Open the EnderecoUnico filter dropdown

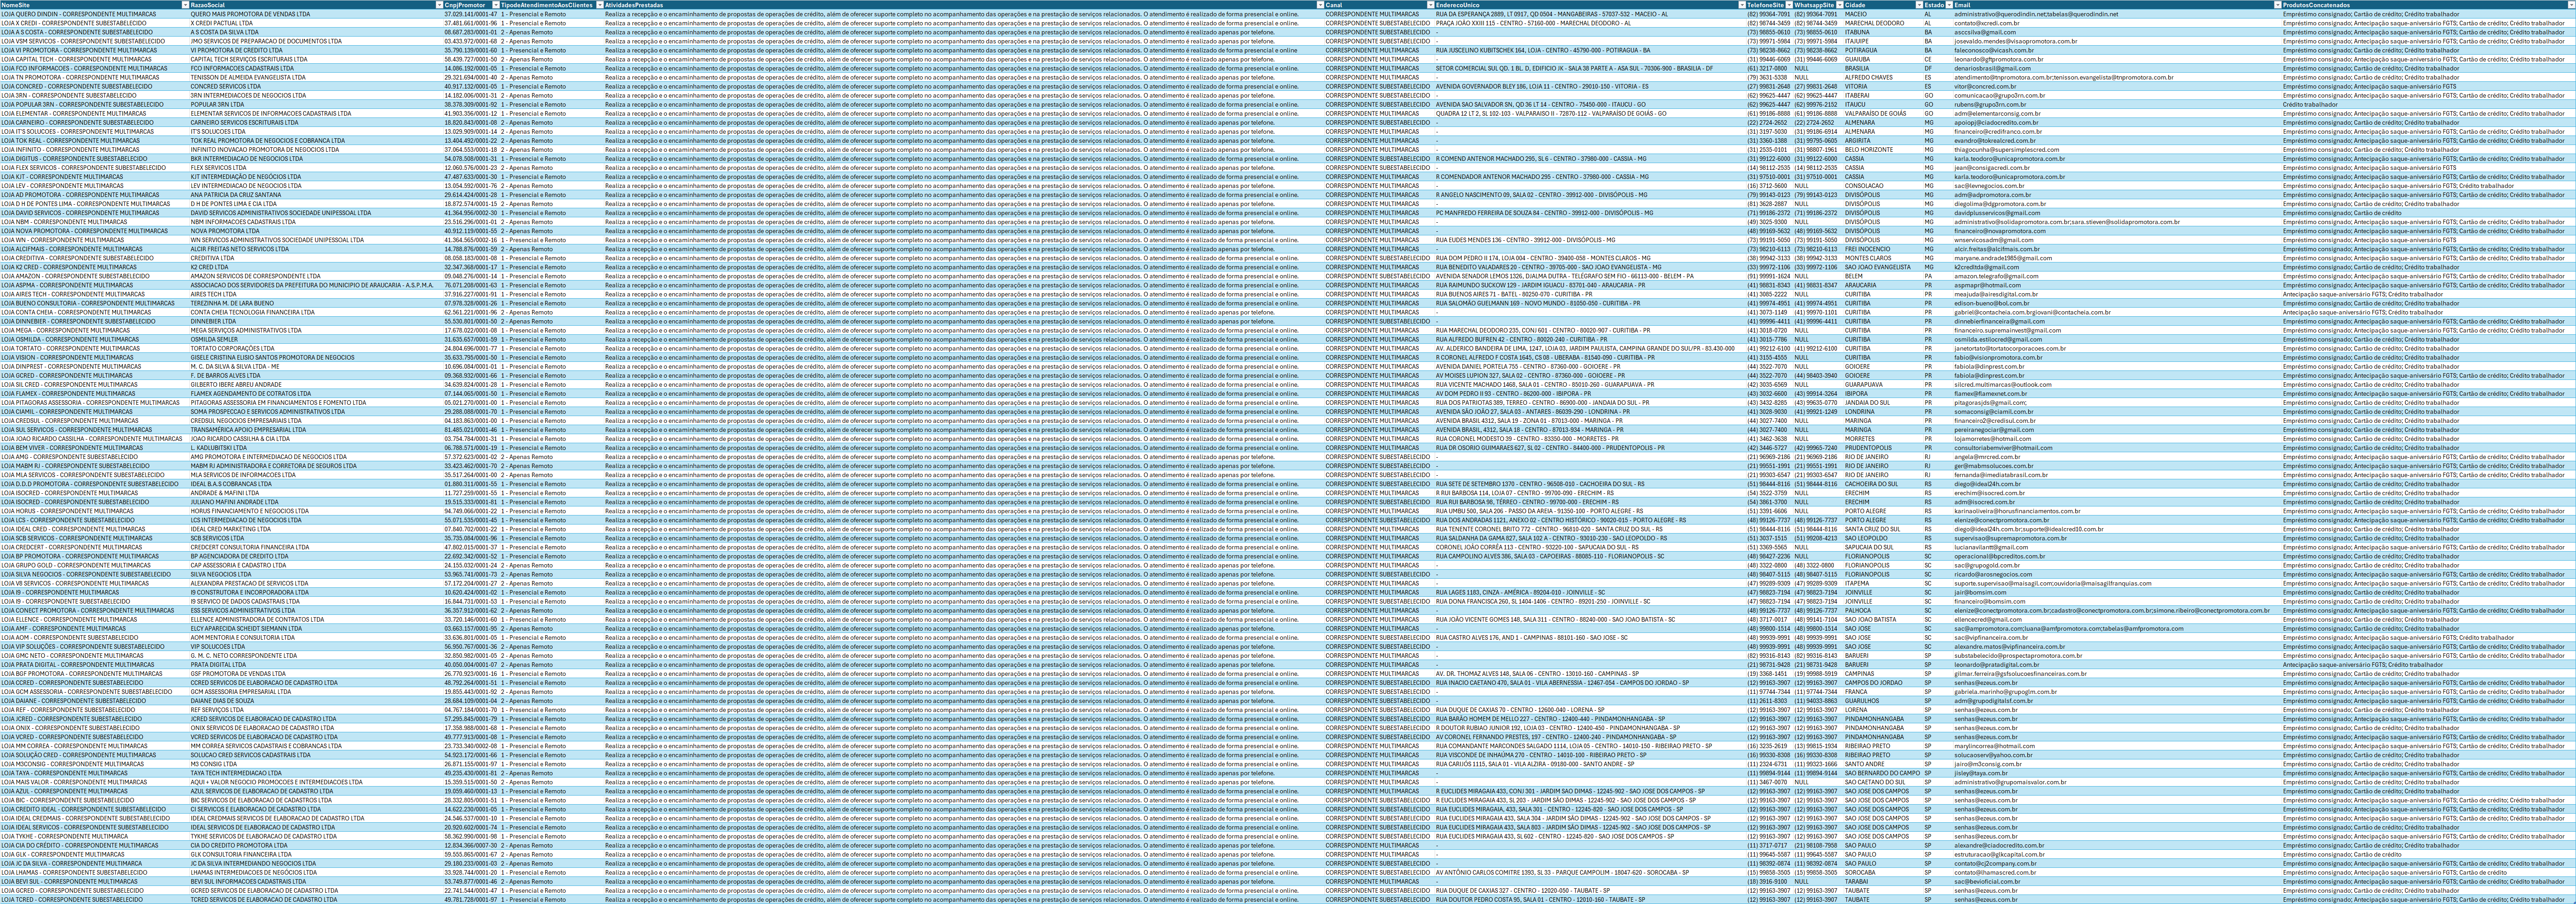pos(1741,5)
